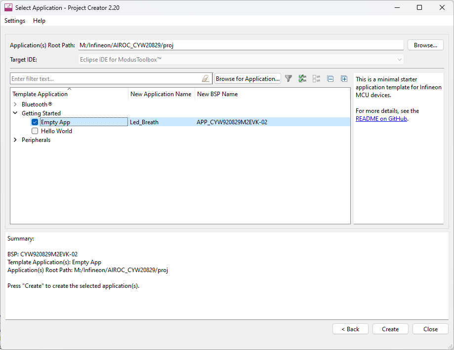
Task: Click the summary line BSP: CYW920829M2EVK-02
Action: [42, 254]
